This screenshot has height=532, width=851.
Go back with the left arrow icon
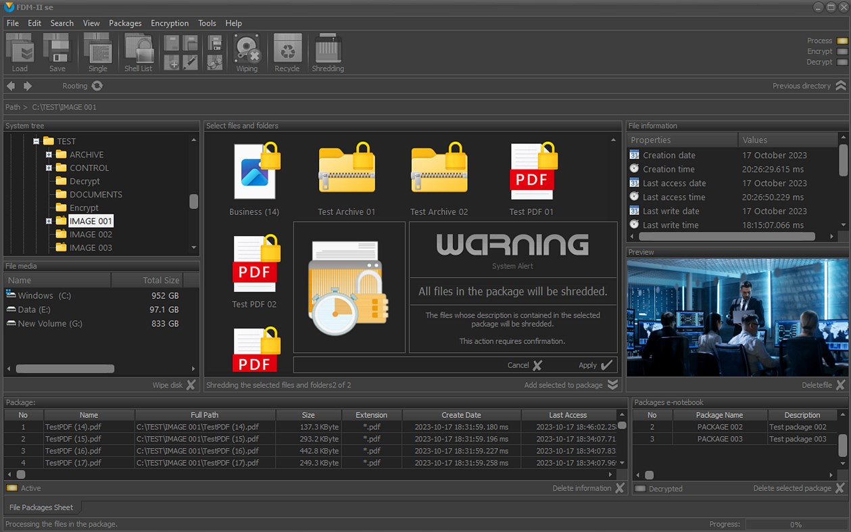(11, 86)
